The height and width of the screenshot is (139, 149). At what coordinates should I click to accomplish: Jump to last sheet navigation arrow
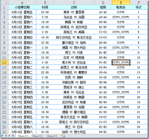pyautogui.click(x=13, y=136)
